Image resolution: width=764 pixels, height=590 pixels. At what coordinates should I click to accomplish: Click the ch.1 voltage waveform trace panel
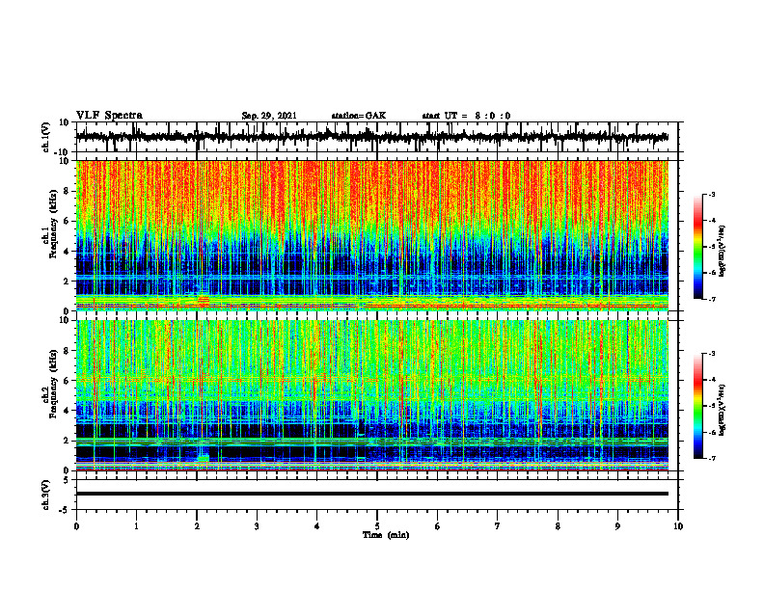coord(377,137)
